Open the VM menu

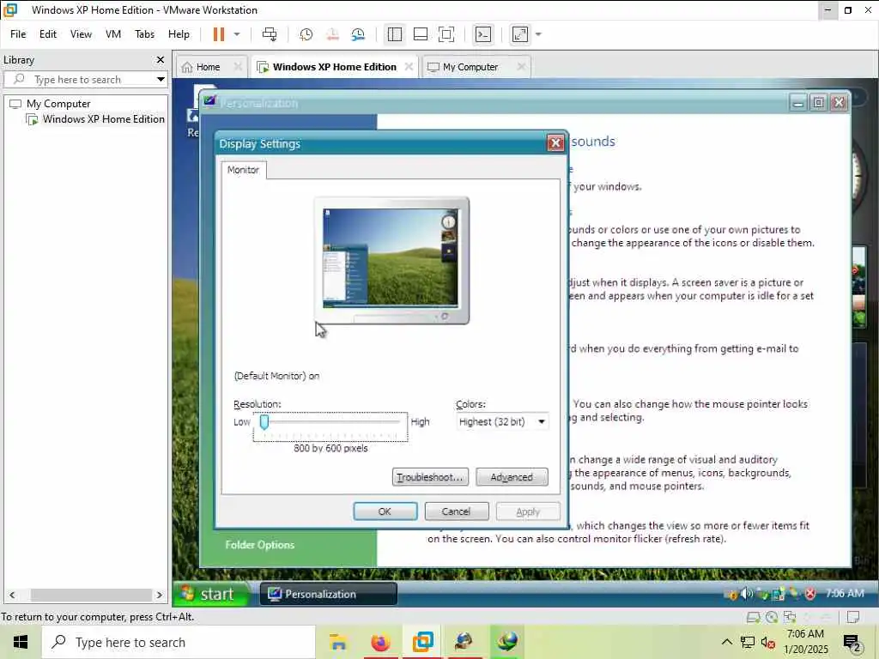tap(113, 34)
